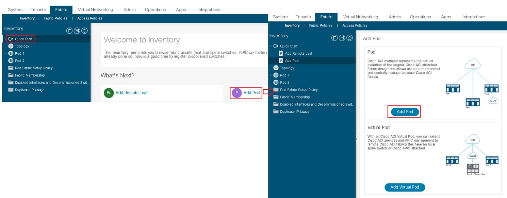Click the Add Virtual Pod button

click(405, 187)
